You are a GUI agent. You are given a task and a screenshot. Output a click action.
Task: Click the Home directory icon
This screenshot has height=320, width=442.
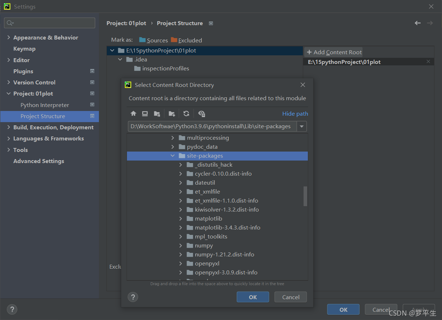tap(133, 114)
